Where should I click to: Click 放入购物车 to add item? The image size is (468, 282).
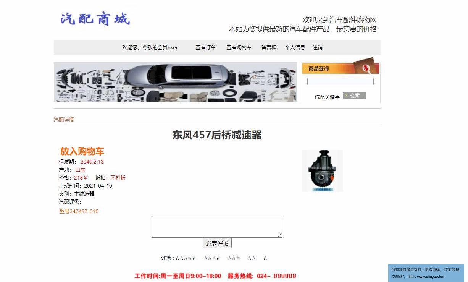tap(82, 151)
